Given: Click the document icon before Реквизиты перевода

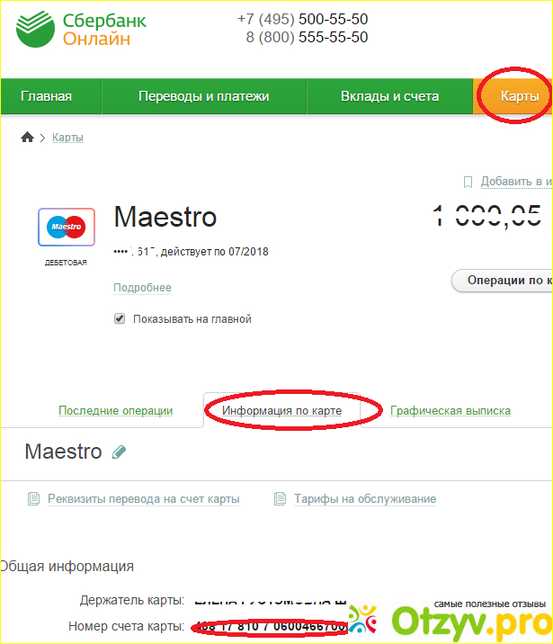Looking at the screenshot, I should click(x=33, y=499).
